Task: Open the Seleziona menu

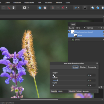Action: [17, 3]
